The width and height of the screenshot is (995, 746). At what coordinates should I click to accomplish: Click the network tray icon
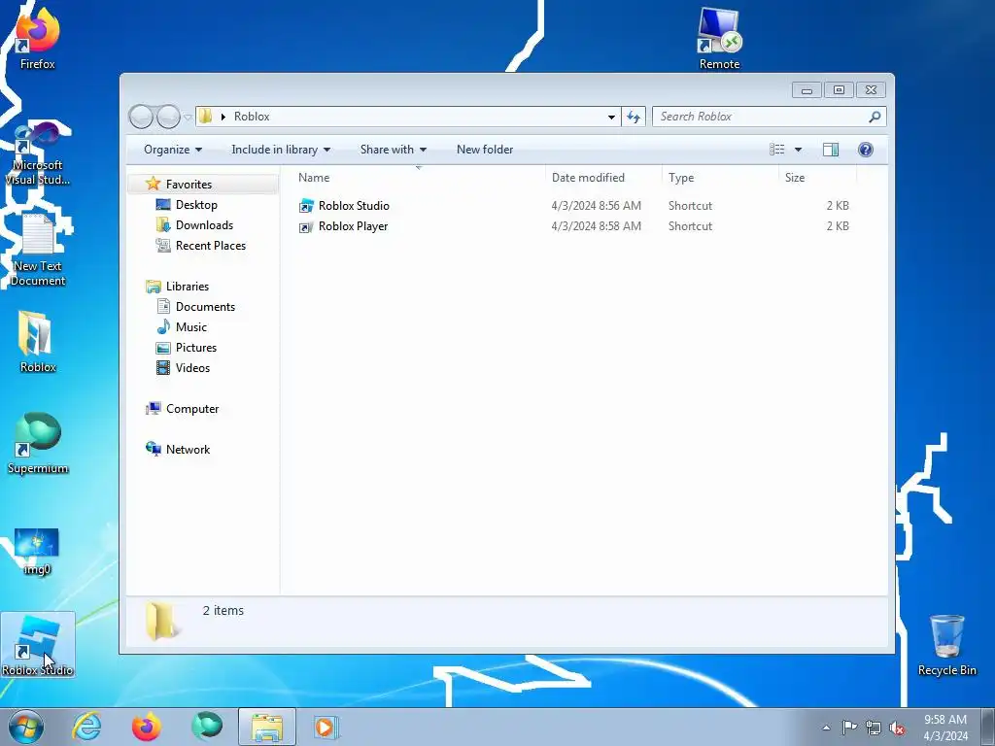point(874,729)
